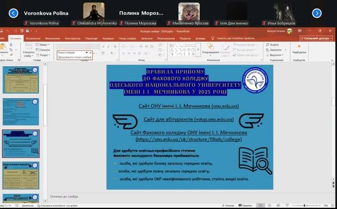Select the yellow table slide thumbnail fourth in panel
337x209 pixels.
coord(21,175)
